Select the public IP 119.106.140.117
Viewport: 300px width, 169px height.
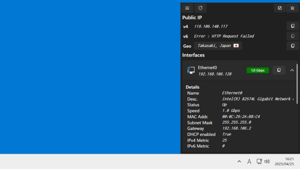(x=211, y=27)
